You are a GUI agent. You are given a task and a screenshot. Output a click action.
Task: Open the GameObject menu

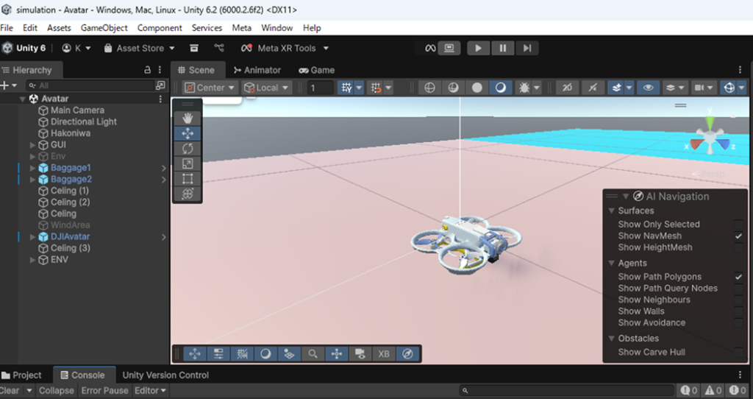point(104,28)
